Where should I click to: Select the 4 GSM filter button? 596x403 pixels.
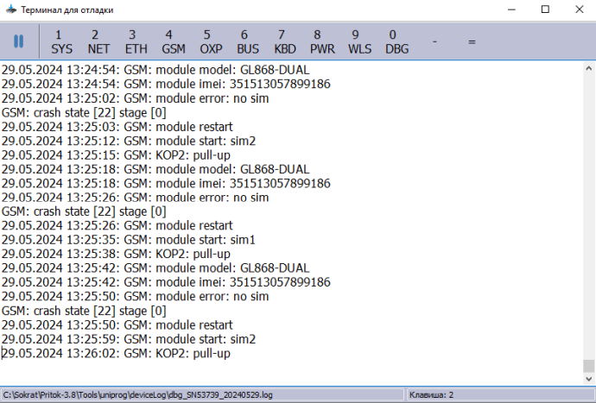pos(174,41)
